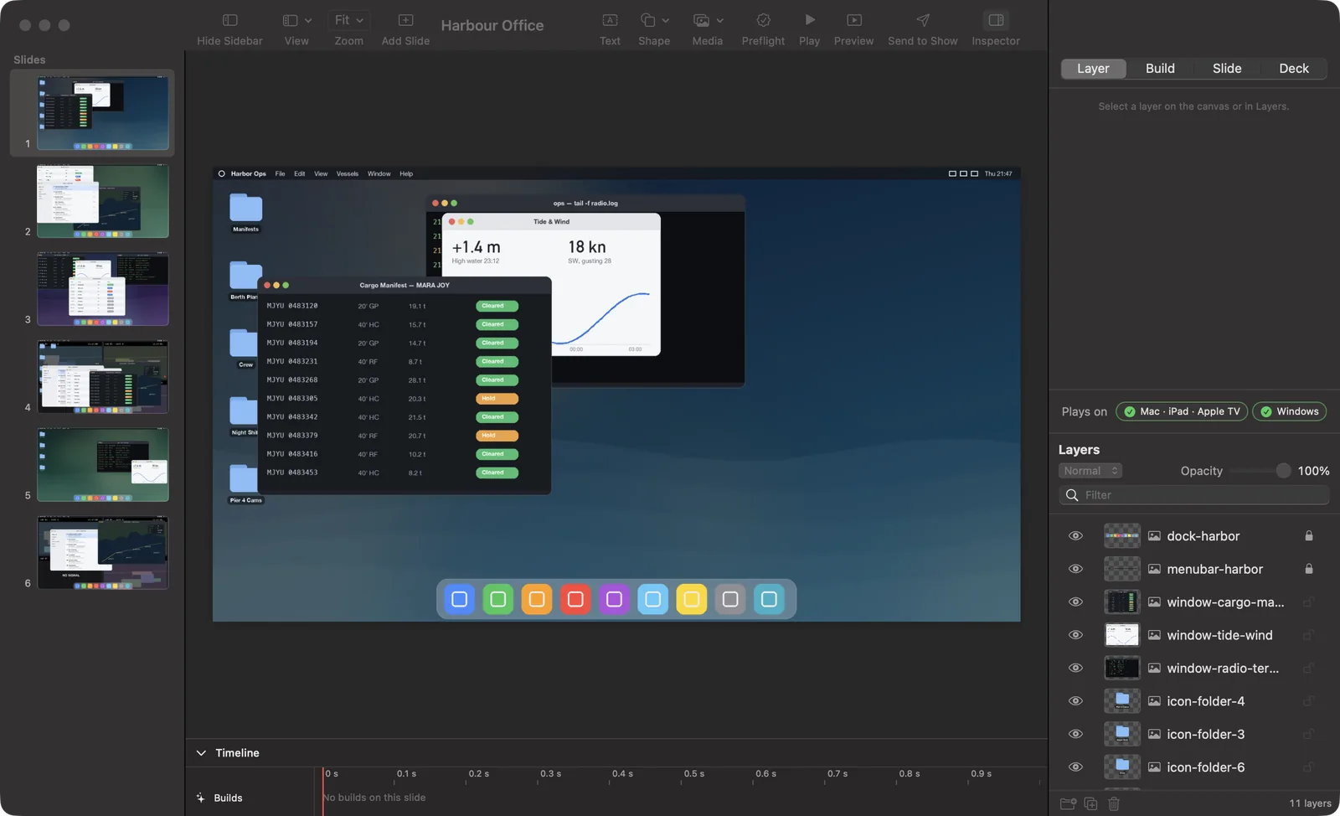
Task: Switch to the Slide tab
Action: click(1227, 69)
